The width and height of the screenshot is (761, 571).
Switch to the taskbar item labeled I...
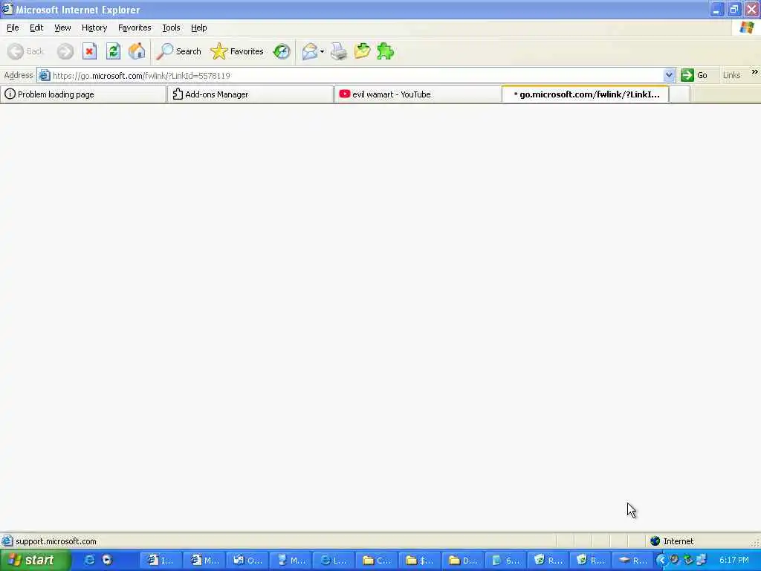point(161,561)
